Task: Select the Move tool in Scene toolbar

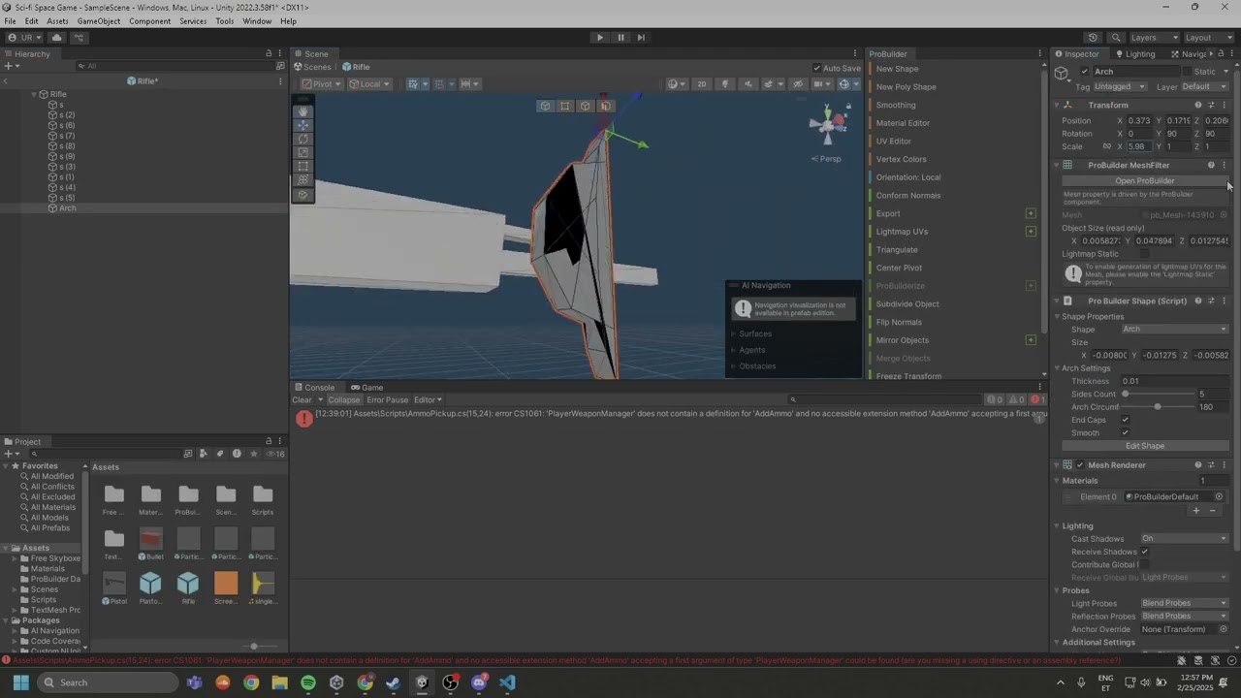Action: point(303,125)
